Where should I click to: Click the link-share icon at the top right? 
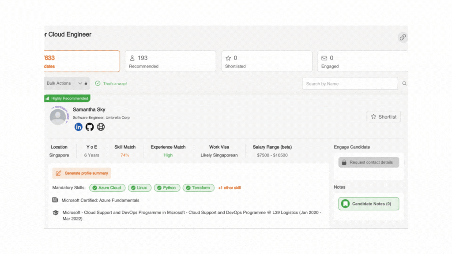(402, 37)
